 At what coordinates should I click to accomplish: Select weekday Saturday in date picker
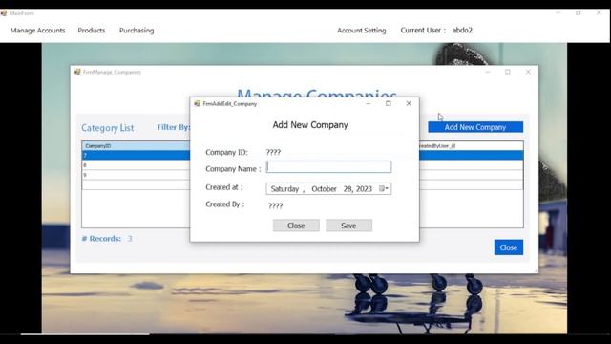tap(284, 189)
